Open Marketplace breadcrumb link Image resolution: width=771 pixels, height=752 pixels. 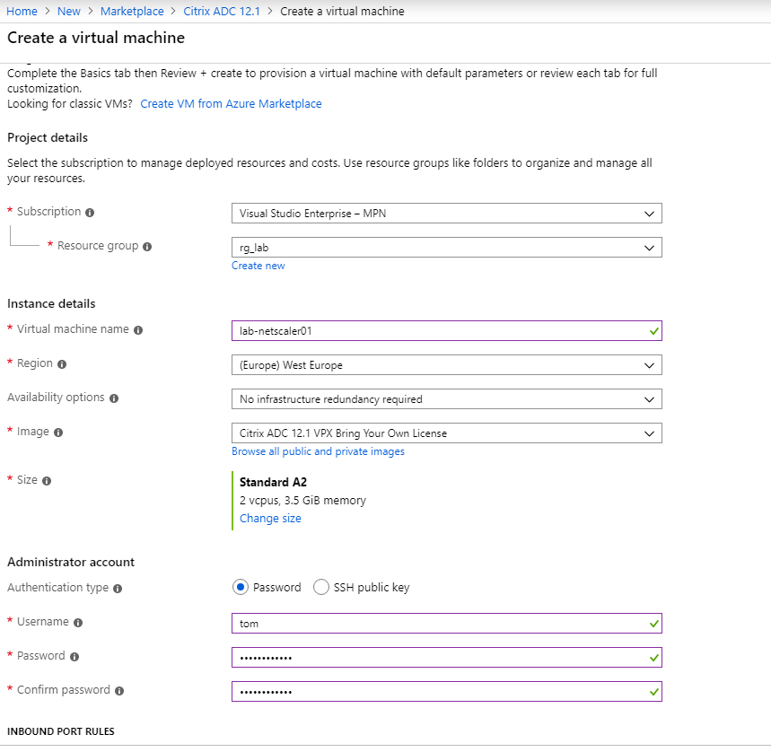[132, 11]
